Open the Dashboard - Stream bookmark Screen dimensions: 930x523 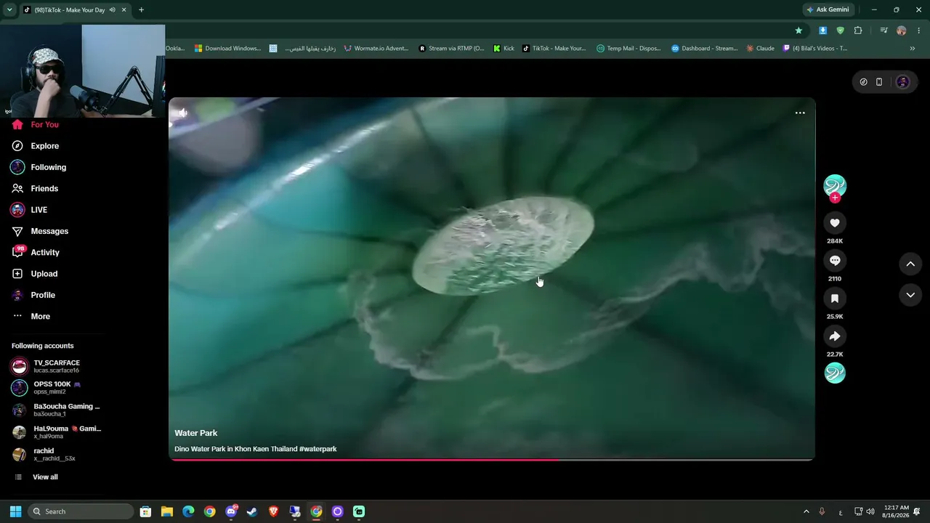click(704, 49)
